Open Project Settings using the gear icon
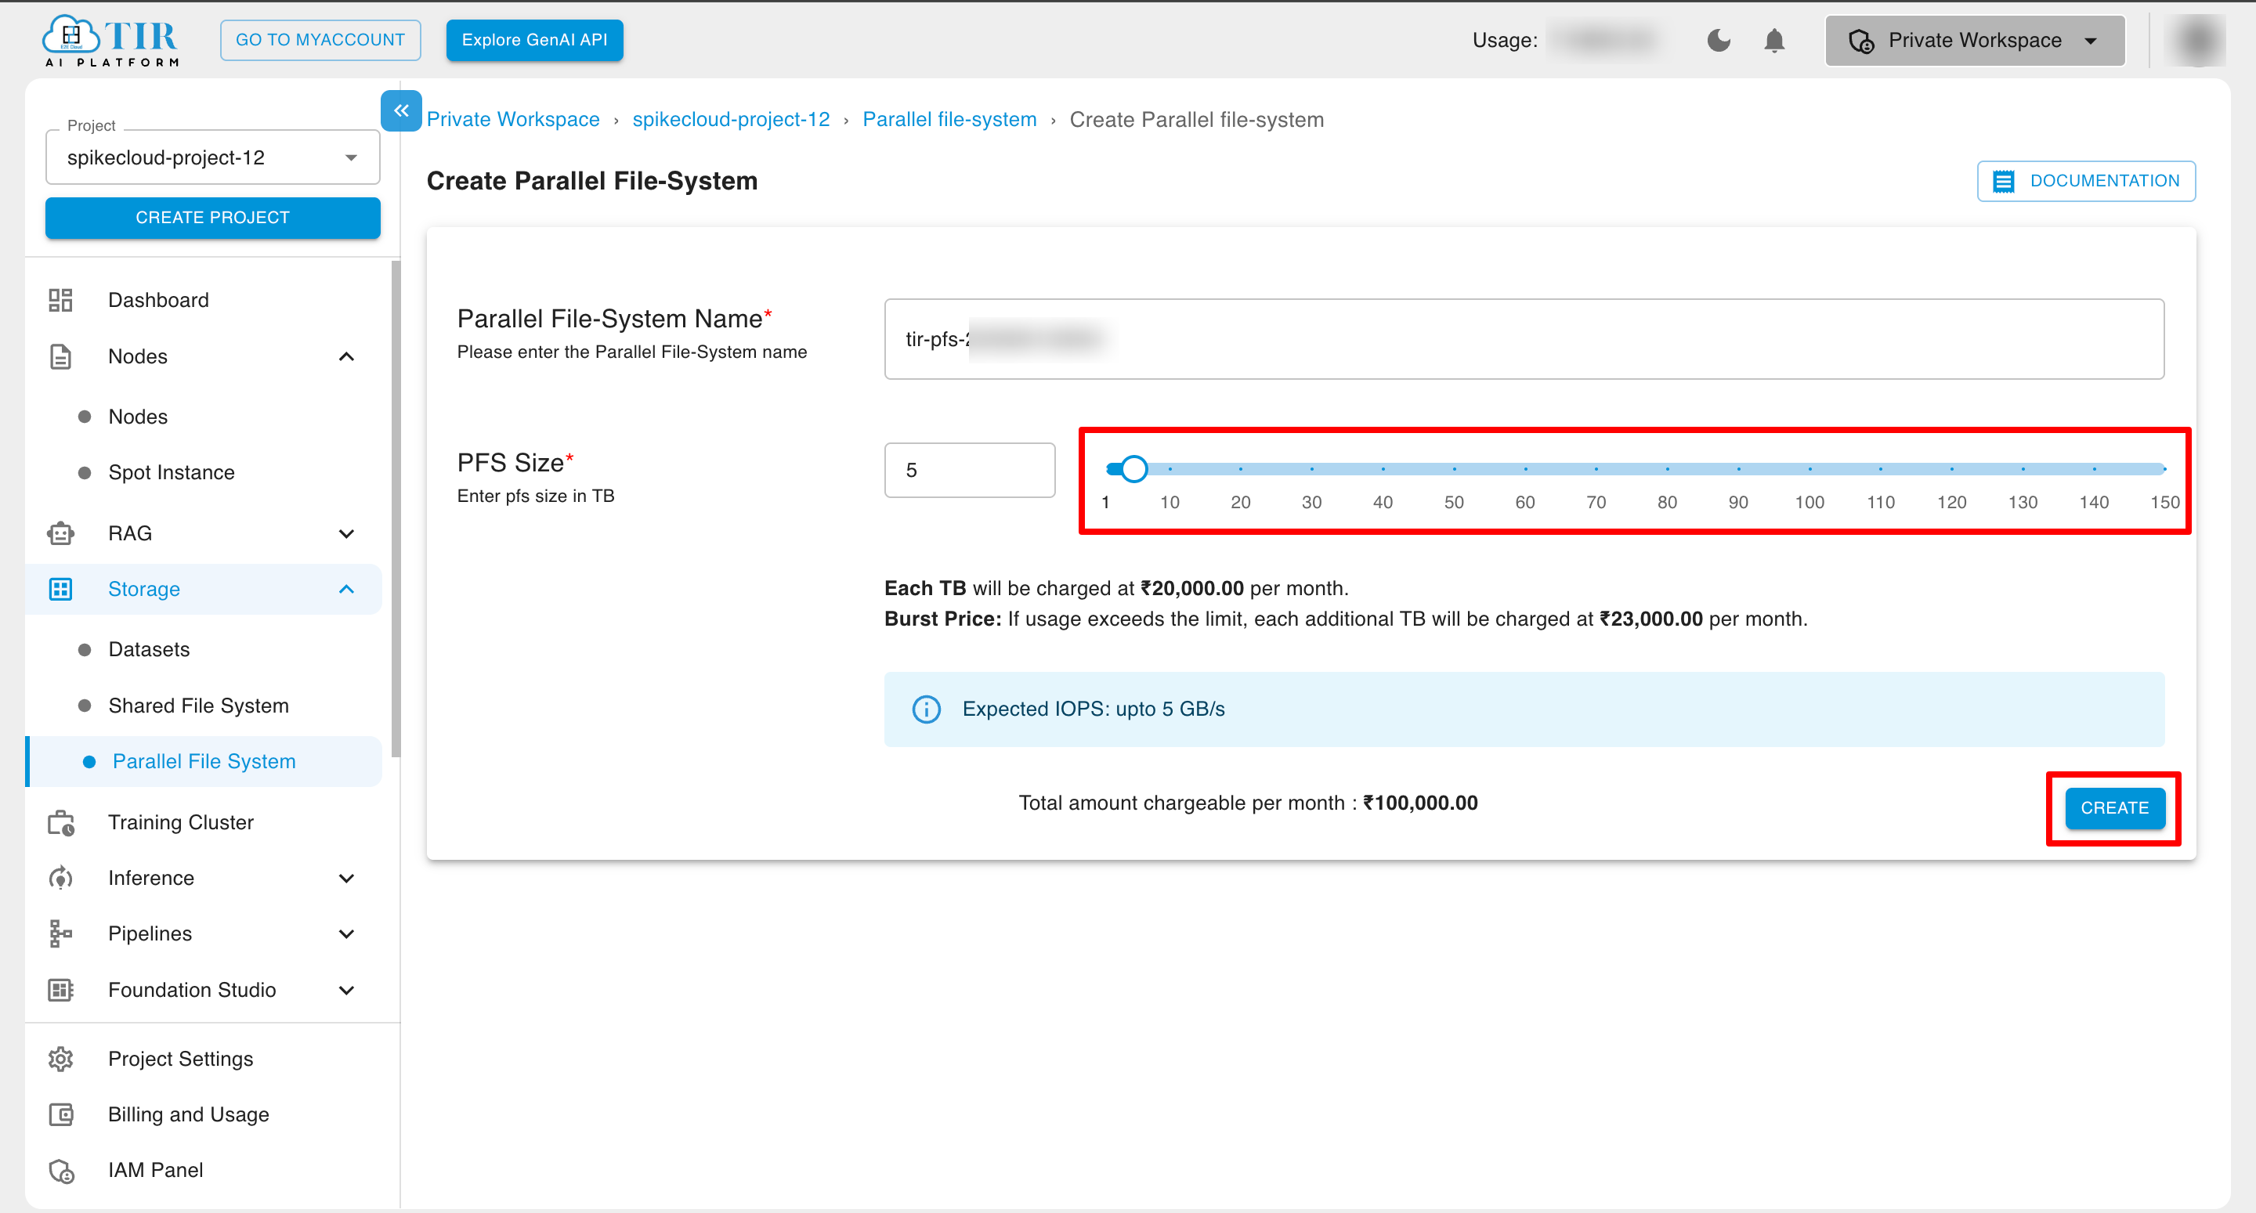 [x=60, y=1059]
